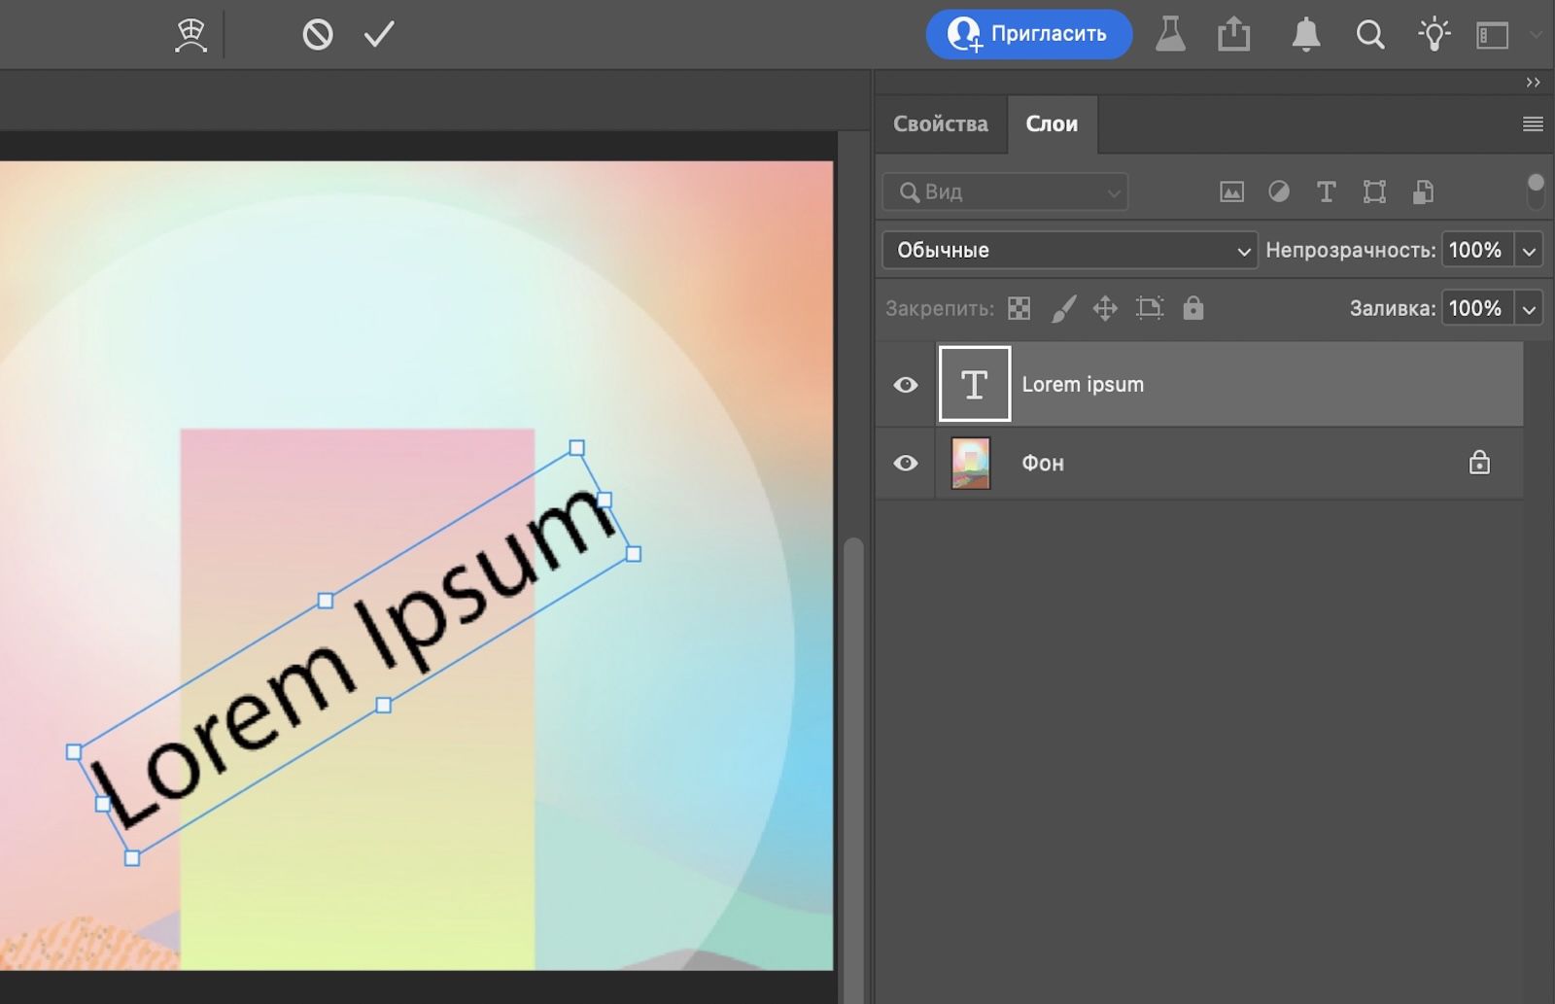The width and height of the screenshot is (1555, 1004).
Task: Open the search magnifier icon
Action: point(1369,35)
